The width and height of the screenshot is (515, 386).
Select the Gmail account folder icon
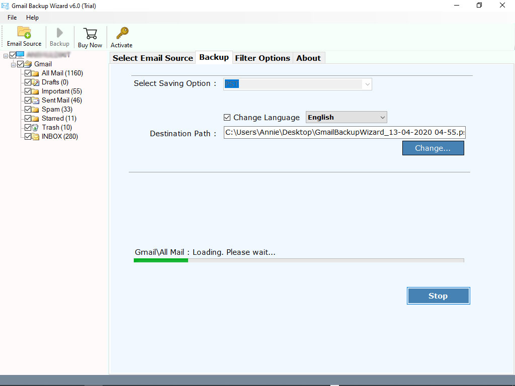tap(28, 64)
